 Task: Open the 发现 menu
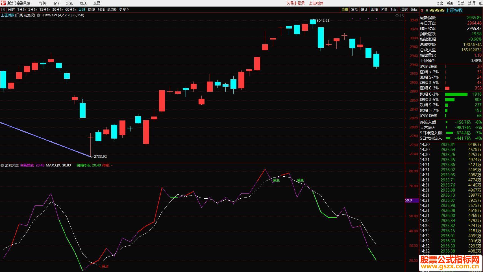click(83, 3)
